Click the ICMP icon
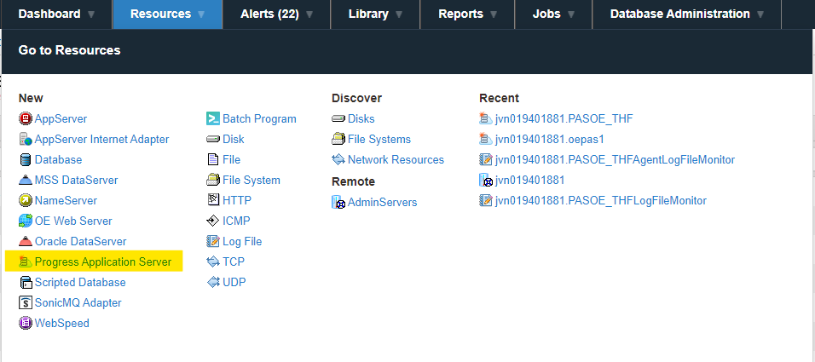This screenshot has height=362, width=815. [x=213, y=221]
